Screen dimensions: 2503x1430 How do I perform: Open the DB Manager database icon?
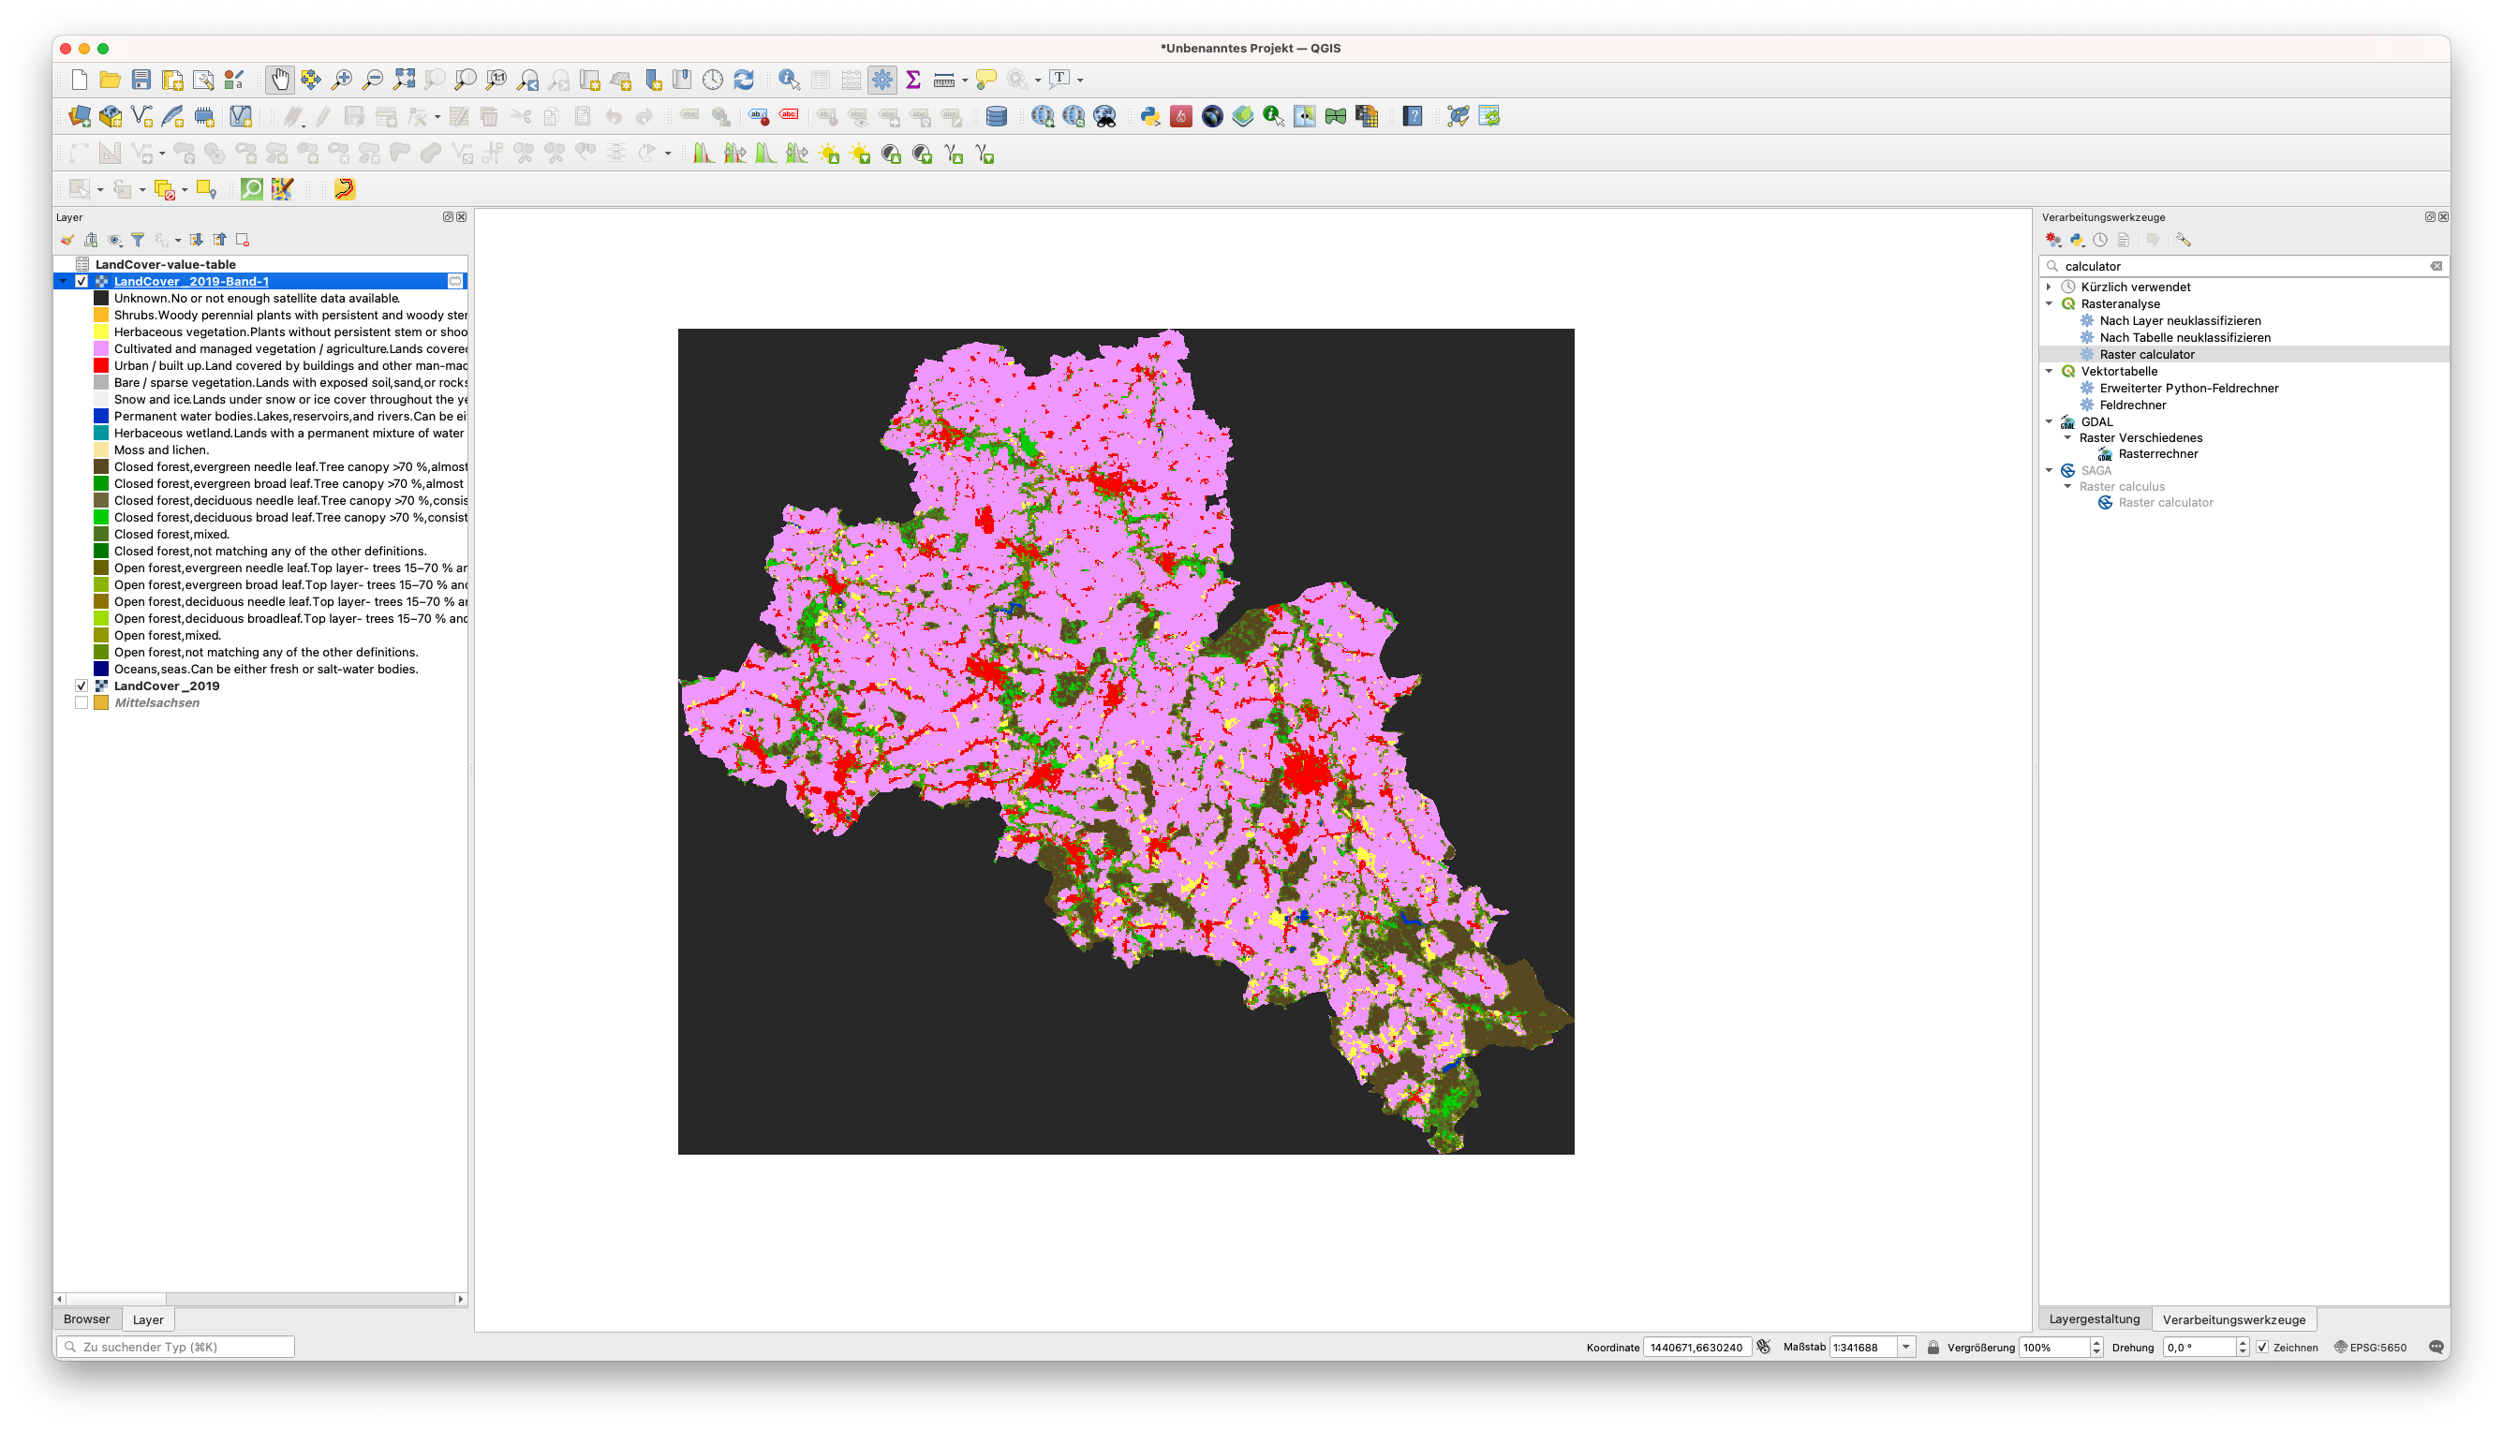click(996, 117)
